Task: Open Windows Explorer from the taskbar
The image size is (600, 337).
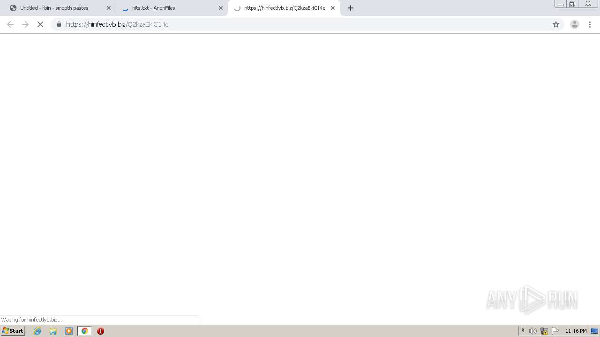Action: coord(53,331)
